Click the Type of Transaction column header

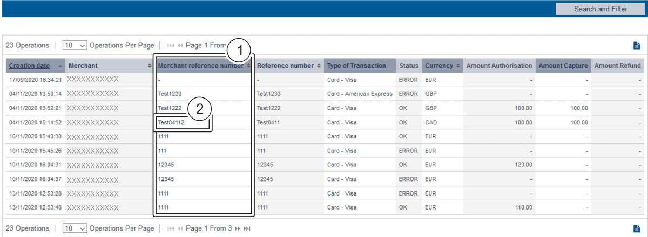[356, 66]
